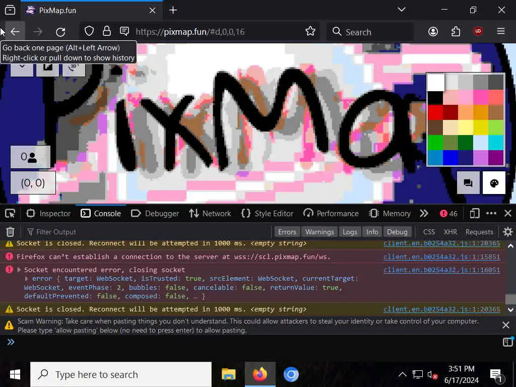This screenshot has height=387, width=516.
Task: Open Firefox account icon
Action: (433, 32)
